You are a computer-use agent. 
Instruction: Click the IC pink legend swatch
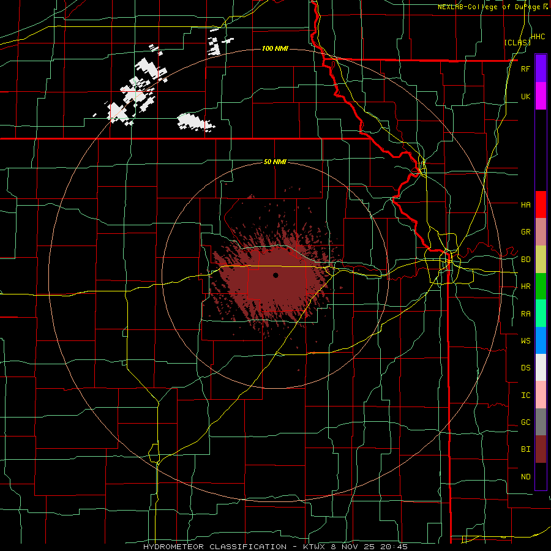pos(541,395)
